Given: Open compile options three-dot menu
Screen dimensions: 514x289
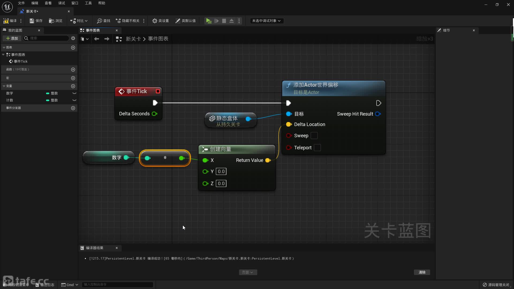Looking at the screenshot, I should (21, 21).
